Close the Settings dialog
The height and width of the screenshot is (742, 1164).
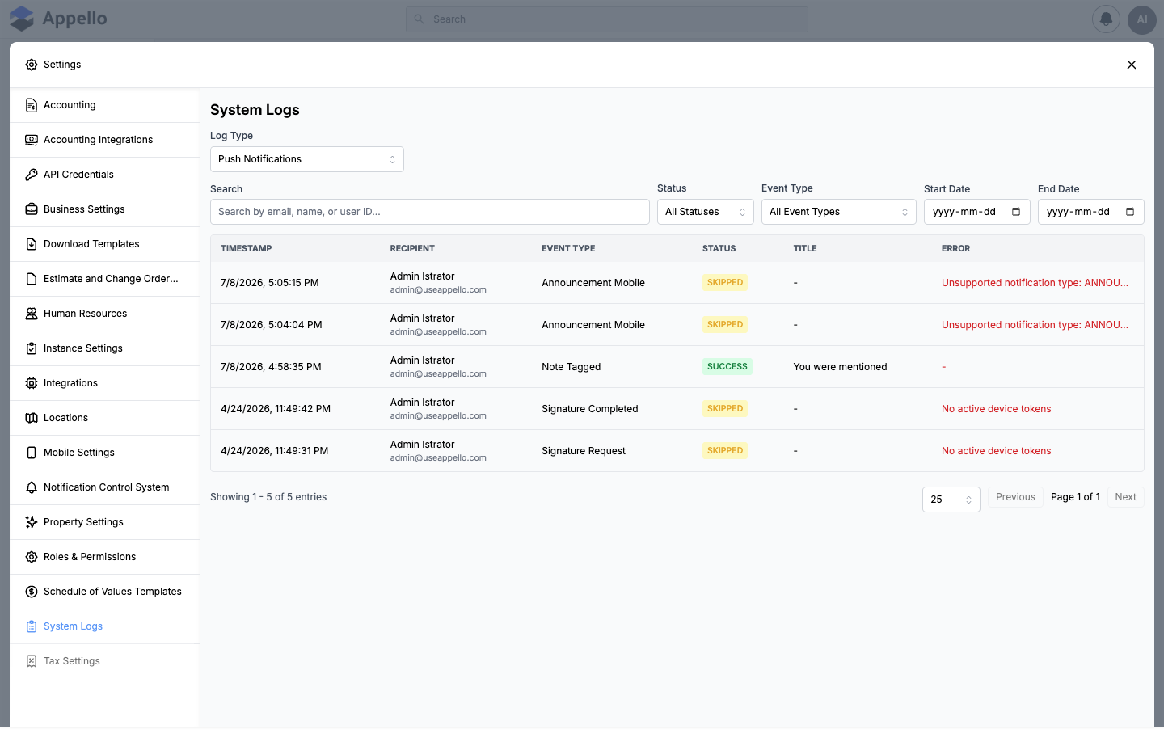click(1132, 65)
